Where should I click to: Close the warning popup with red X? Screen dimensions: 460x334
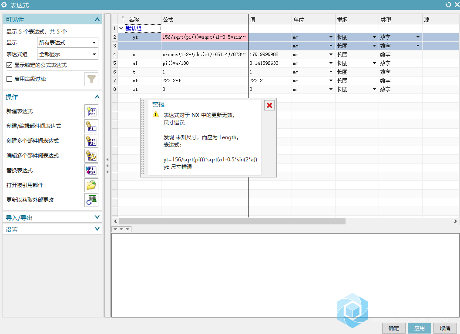269,105
